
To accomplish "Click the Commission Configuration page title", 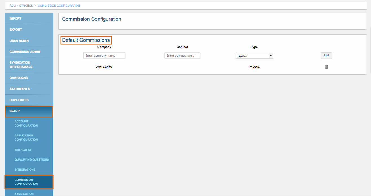I will coord(92,19).
